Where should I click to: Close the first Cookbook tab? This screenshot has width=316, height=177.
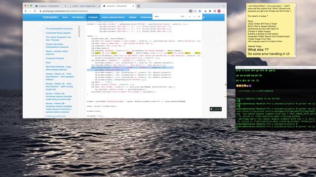pyautogui.click(x=65, y=6)
